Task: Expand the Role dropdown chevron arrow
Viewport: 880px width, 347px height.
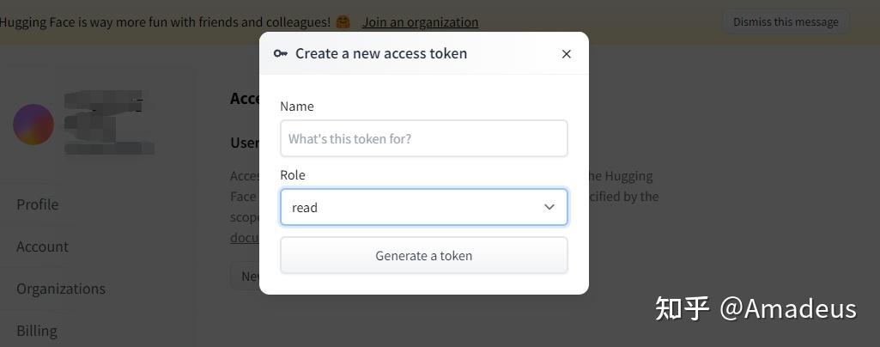Action: [x=549, y=207]
